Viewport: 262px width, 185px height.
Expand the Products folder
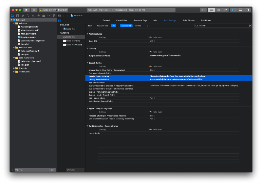[x=14, y=68]
